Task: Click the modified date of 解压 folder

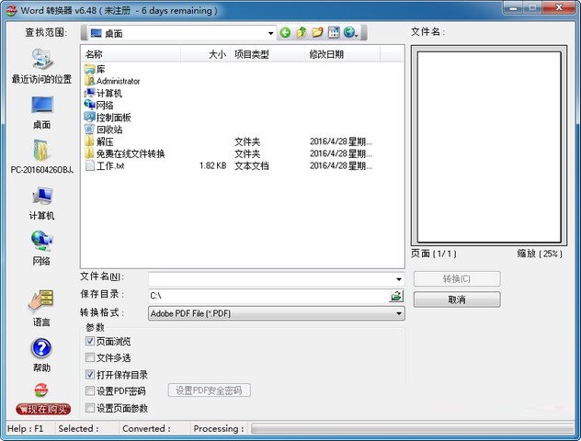Action: pos(341,141)
